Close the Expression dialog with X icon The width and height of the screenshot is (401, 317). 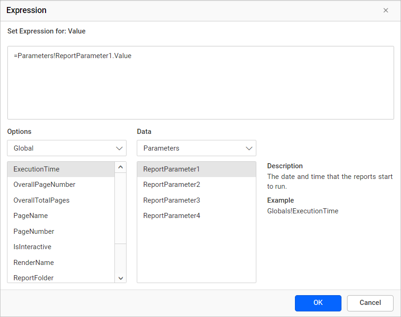386,11
